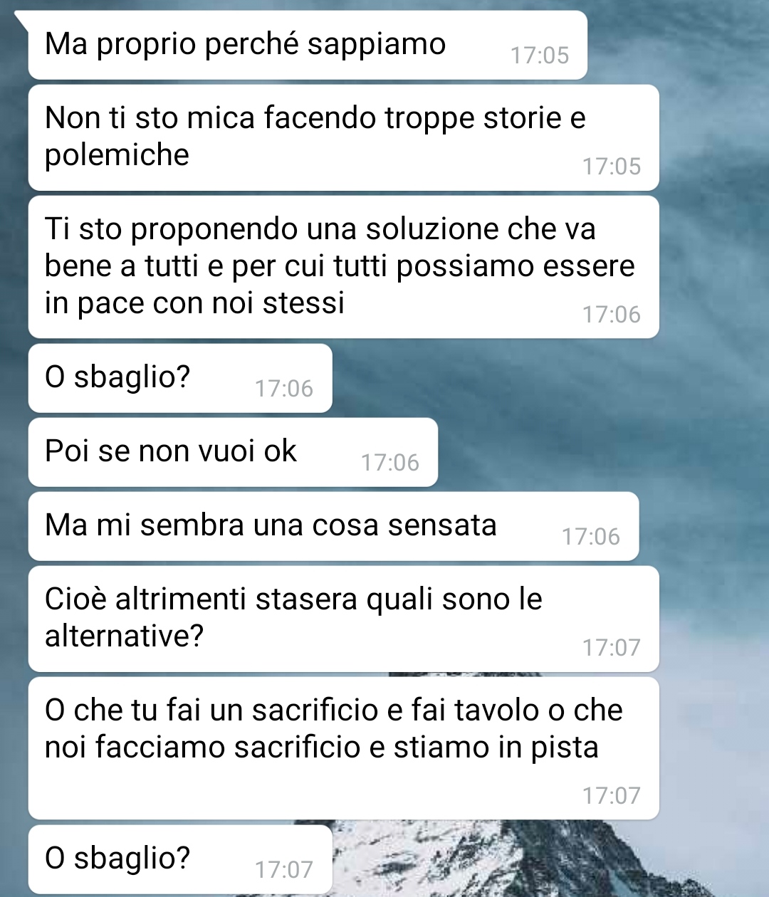The height and width of the screenshot is (897, 769).
Task: Click the 17:06 timestamp beside first 'O sbaglio?'
Action: 284,389
